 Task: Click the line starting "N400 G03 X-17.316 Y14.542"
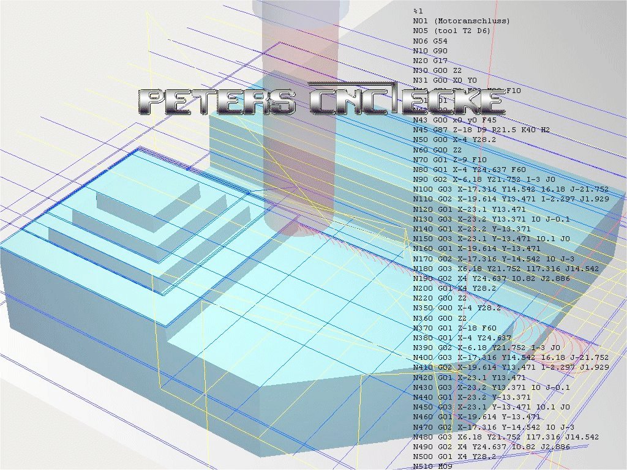[x=511, y=357]
